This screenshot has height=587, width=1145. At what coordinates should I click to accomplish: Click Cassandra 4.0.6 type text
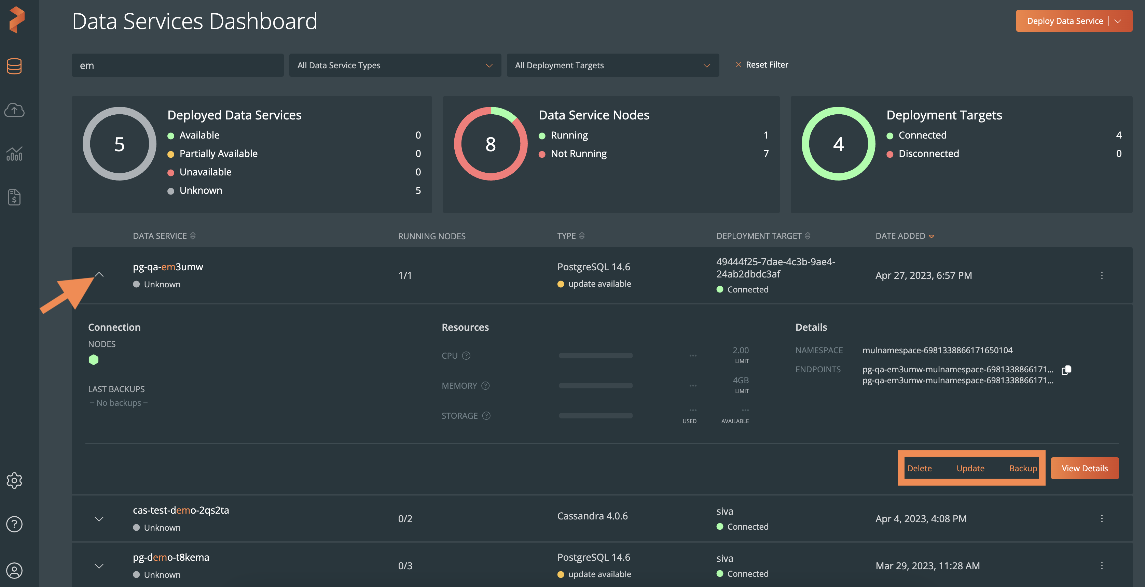tap(593, 516)
